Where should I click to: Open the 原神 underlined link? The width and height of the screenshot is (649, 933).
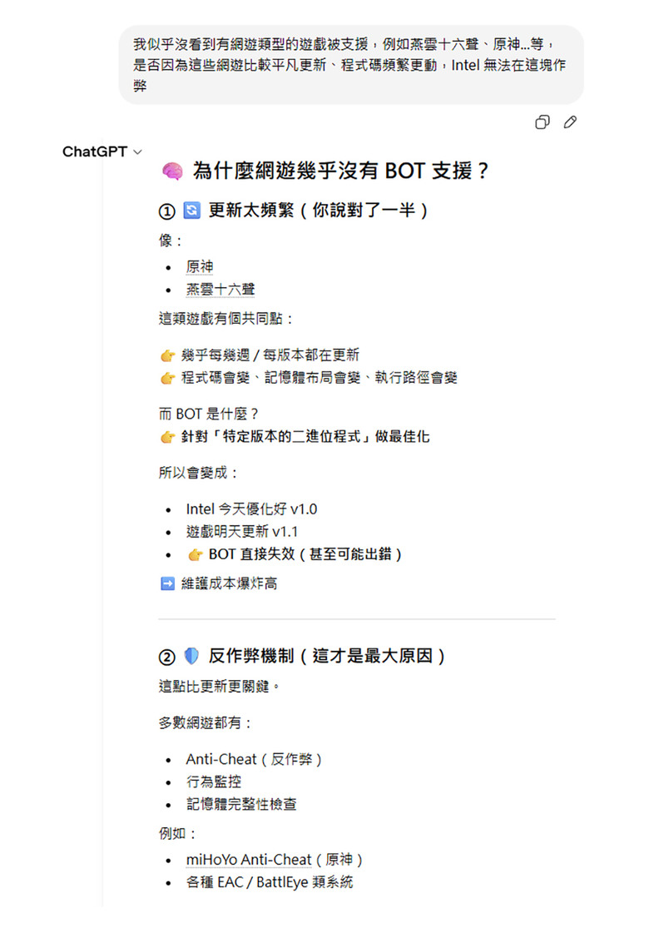(200, 266)
